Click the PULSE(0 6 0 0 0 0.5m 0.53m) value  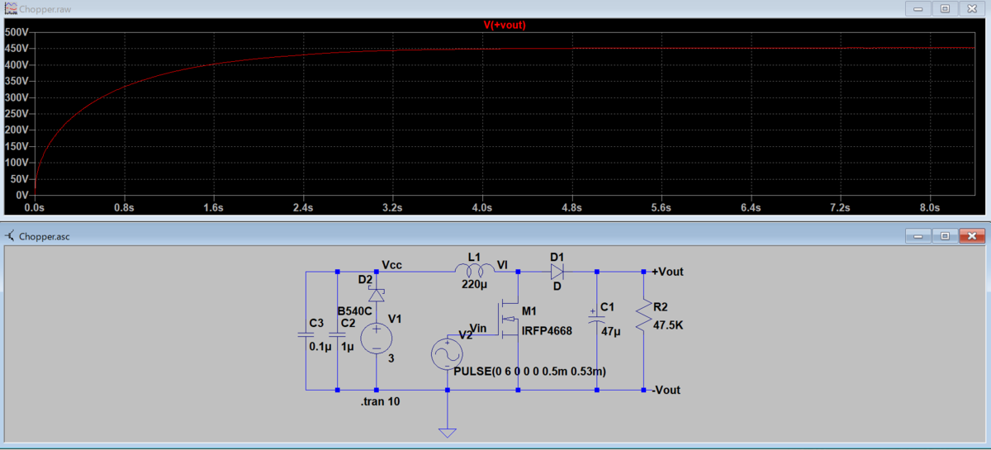(529, 372)
